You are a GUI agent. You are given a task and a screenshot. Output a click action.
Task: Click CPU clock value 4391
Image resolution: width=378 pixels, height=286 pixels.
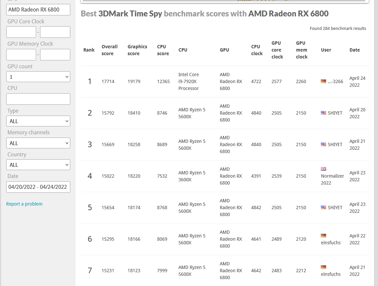(x=256, y=176)
